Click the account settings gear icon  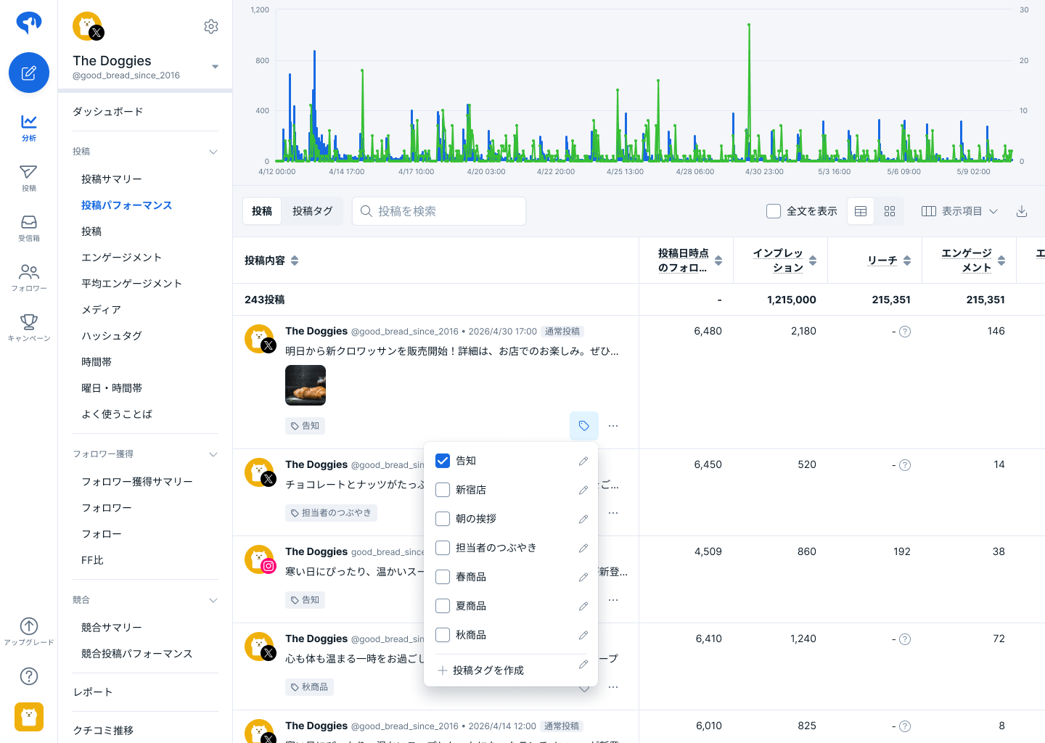(211, 27)
